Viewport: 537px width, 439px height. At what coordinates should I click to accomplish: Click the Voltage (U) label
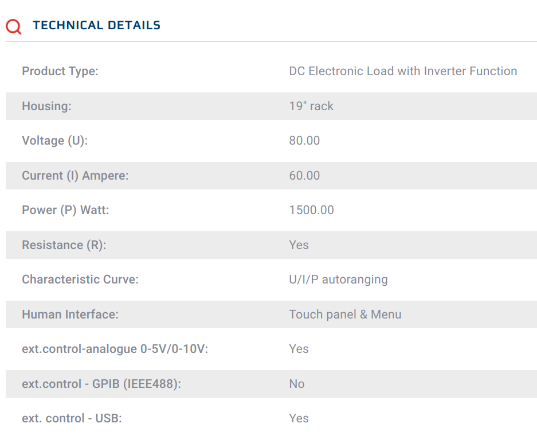tap(54, 141)
